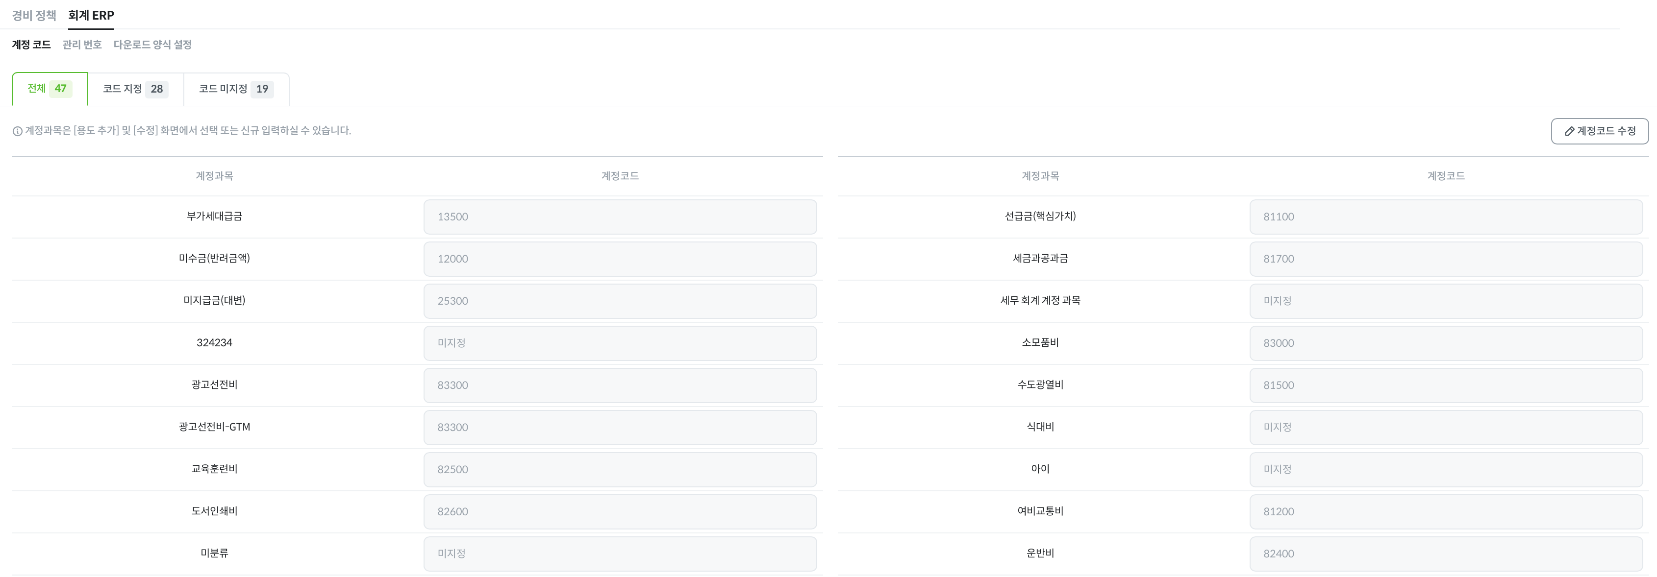Select the 회계 ERP tab
The height and width of the screenshot is (577, 1657).
pos(91,15)
